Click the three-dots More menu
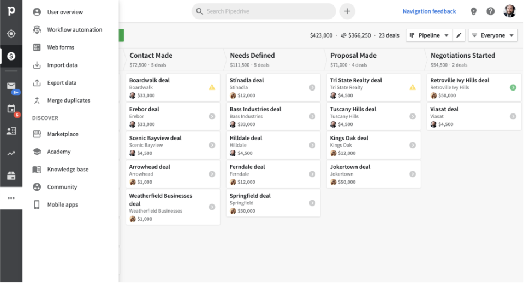This screenshot has width=524, height=283. pos(11,198)
